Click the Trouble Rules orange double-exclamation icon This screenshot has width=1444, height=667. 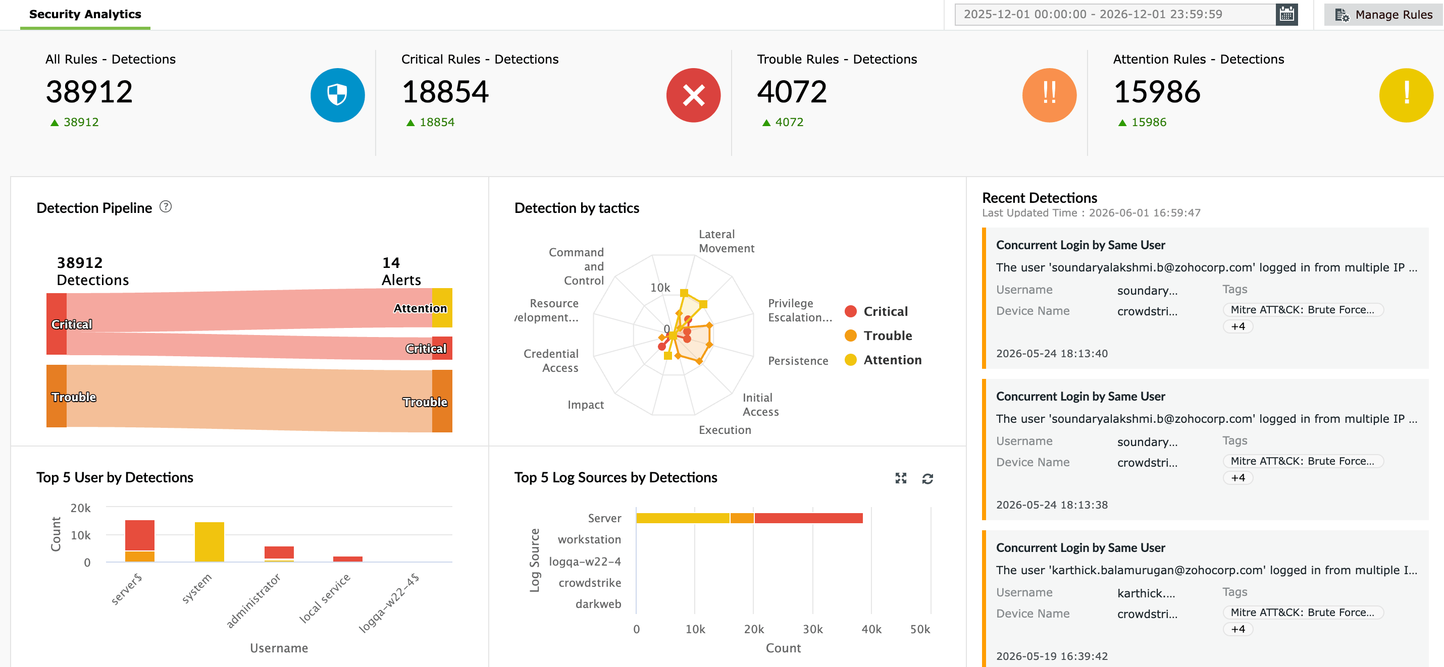(1049, 95)
